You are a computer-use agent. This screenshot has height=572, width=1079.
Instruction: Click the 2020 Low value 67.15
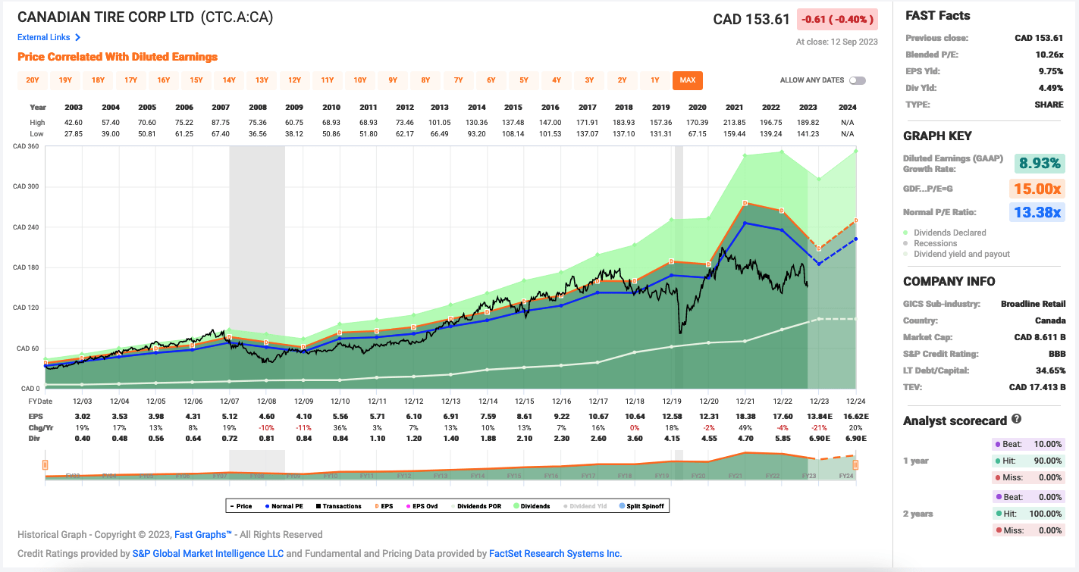[x=698, y=133]
